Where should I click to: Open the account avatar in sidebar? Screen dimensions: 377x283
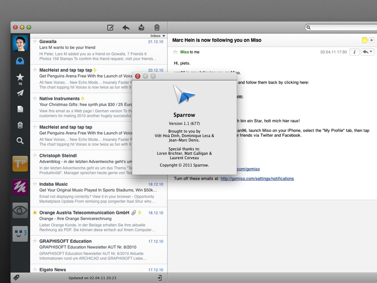point(20,43)
